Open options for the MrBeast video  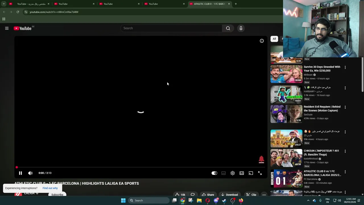[x=345, y=67]
